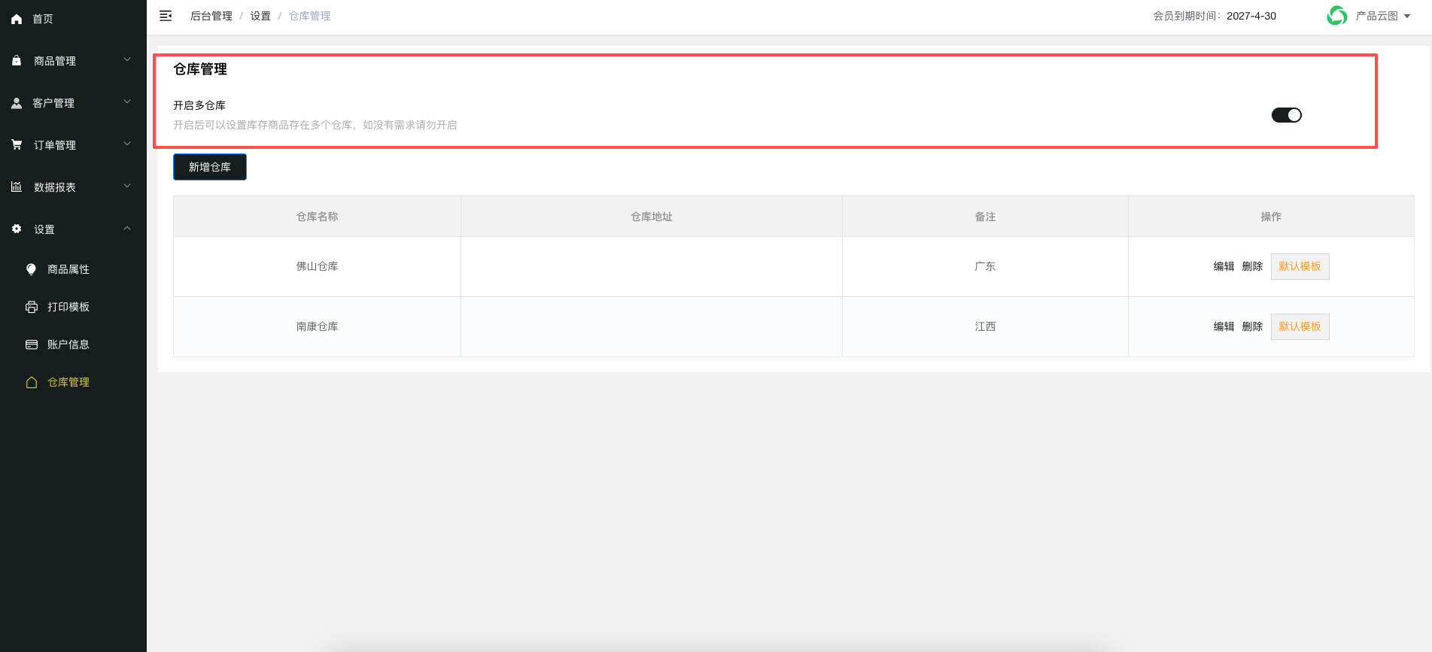Delete the 佛山仓库 row
This screenshot has height=652, width=1432.
pos(1252,266)
